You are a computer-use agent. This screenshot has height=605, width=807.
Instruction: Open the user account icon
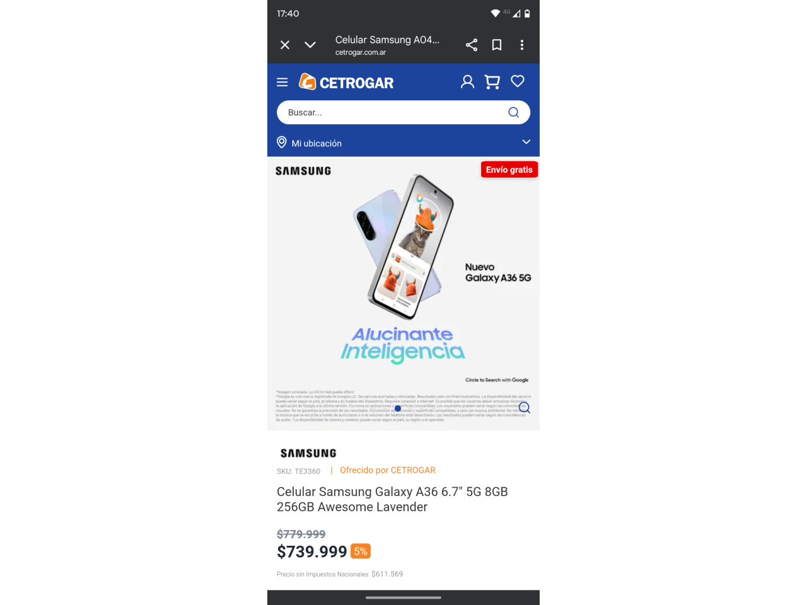coord(467,82)
